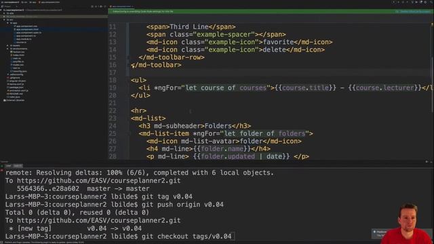
Task: Open app.component.css in the project tree
Action: 26,26
